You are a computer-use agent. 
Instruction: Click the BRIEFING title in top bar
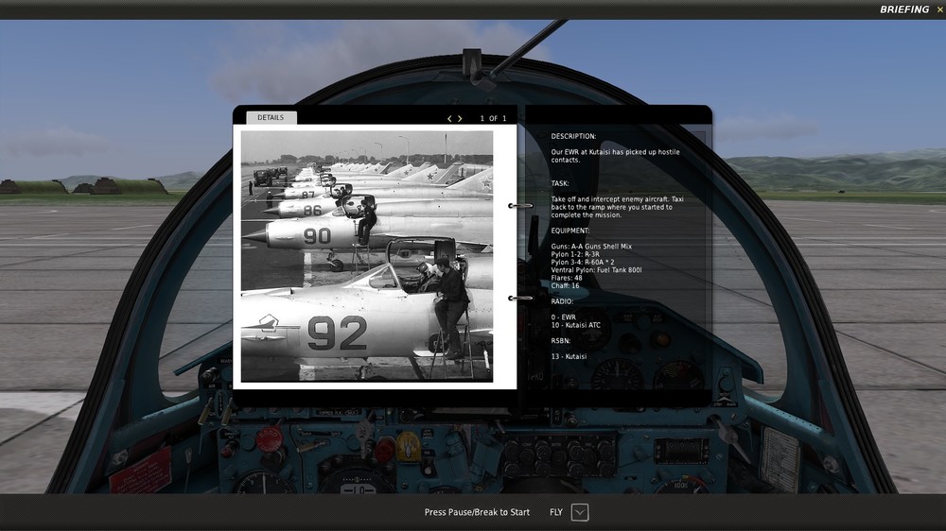tap(904, 9)
